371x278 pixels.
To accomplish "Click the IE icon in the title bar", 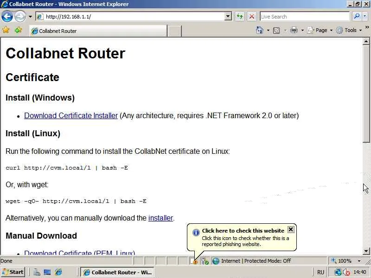I will (4, 4).
